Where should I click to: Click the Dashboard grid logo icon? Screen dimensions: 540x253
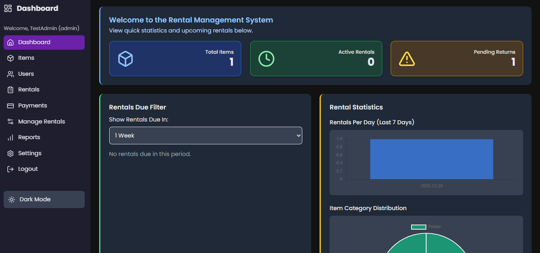pyautogui.click(x=8, y=8)
